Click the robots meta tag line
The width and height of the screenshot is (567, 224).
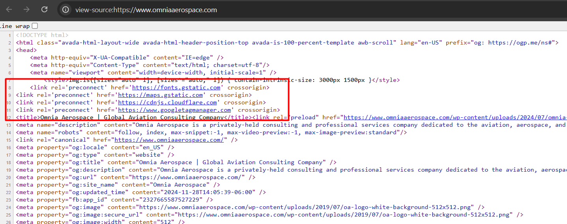tap(211, 132)
